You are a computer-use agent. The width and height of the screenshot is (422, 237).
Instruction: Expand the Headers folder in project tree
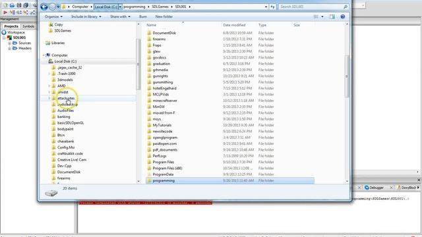coord(9,48)
